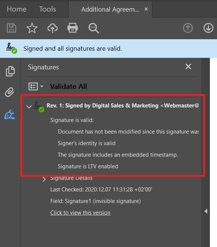Toggle Signatures pen panel icon
The image size is (217, 247).
(10, 115)
